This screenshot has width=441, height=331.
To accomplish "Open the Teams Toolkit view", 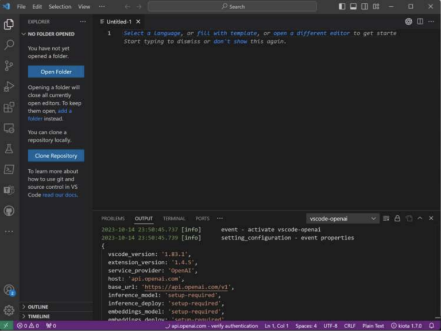I will (9, 190).
